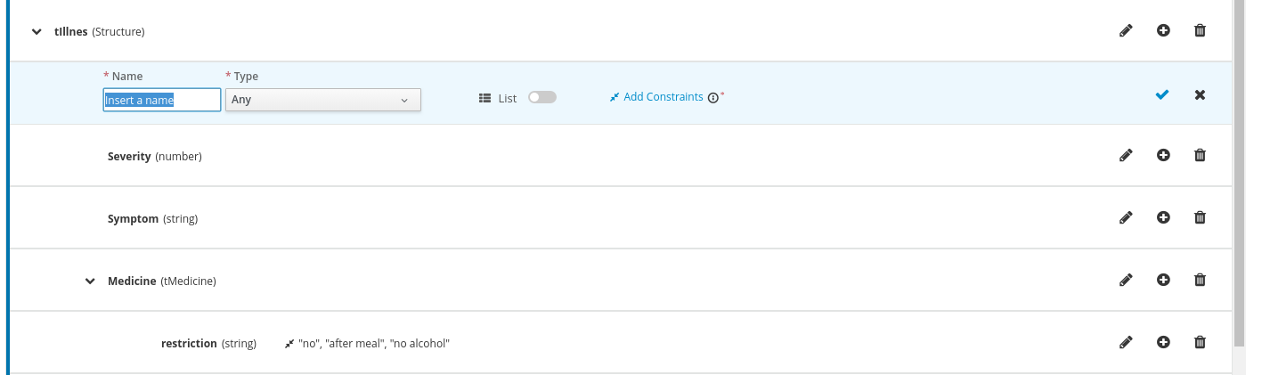Delete the restriction field
The image size is (1262, 375).
(1200, 343)
